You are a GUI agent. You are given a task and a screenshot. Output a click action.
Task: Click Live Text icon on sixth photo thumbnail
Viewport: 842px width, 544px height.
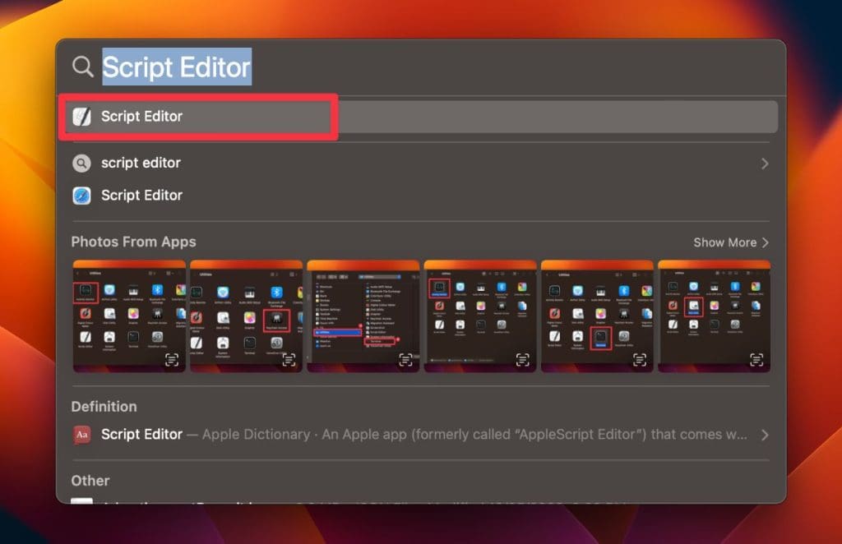[756, 359]
